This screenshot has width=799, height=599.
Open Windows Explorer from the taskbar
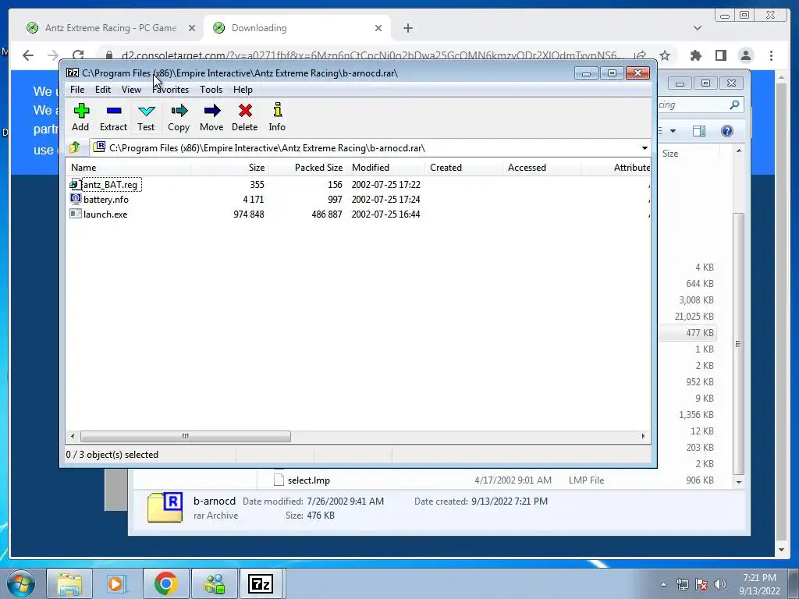[69, 583]
